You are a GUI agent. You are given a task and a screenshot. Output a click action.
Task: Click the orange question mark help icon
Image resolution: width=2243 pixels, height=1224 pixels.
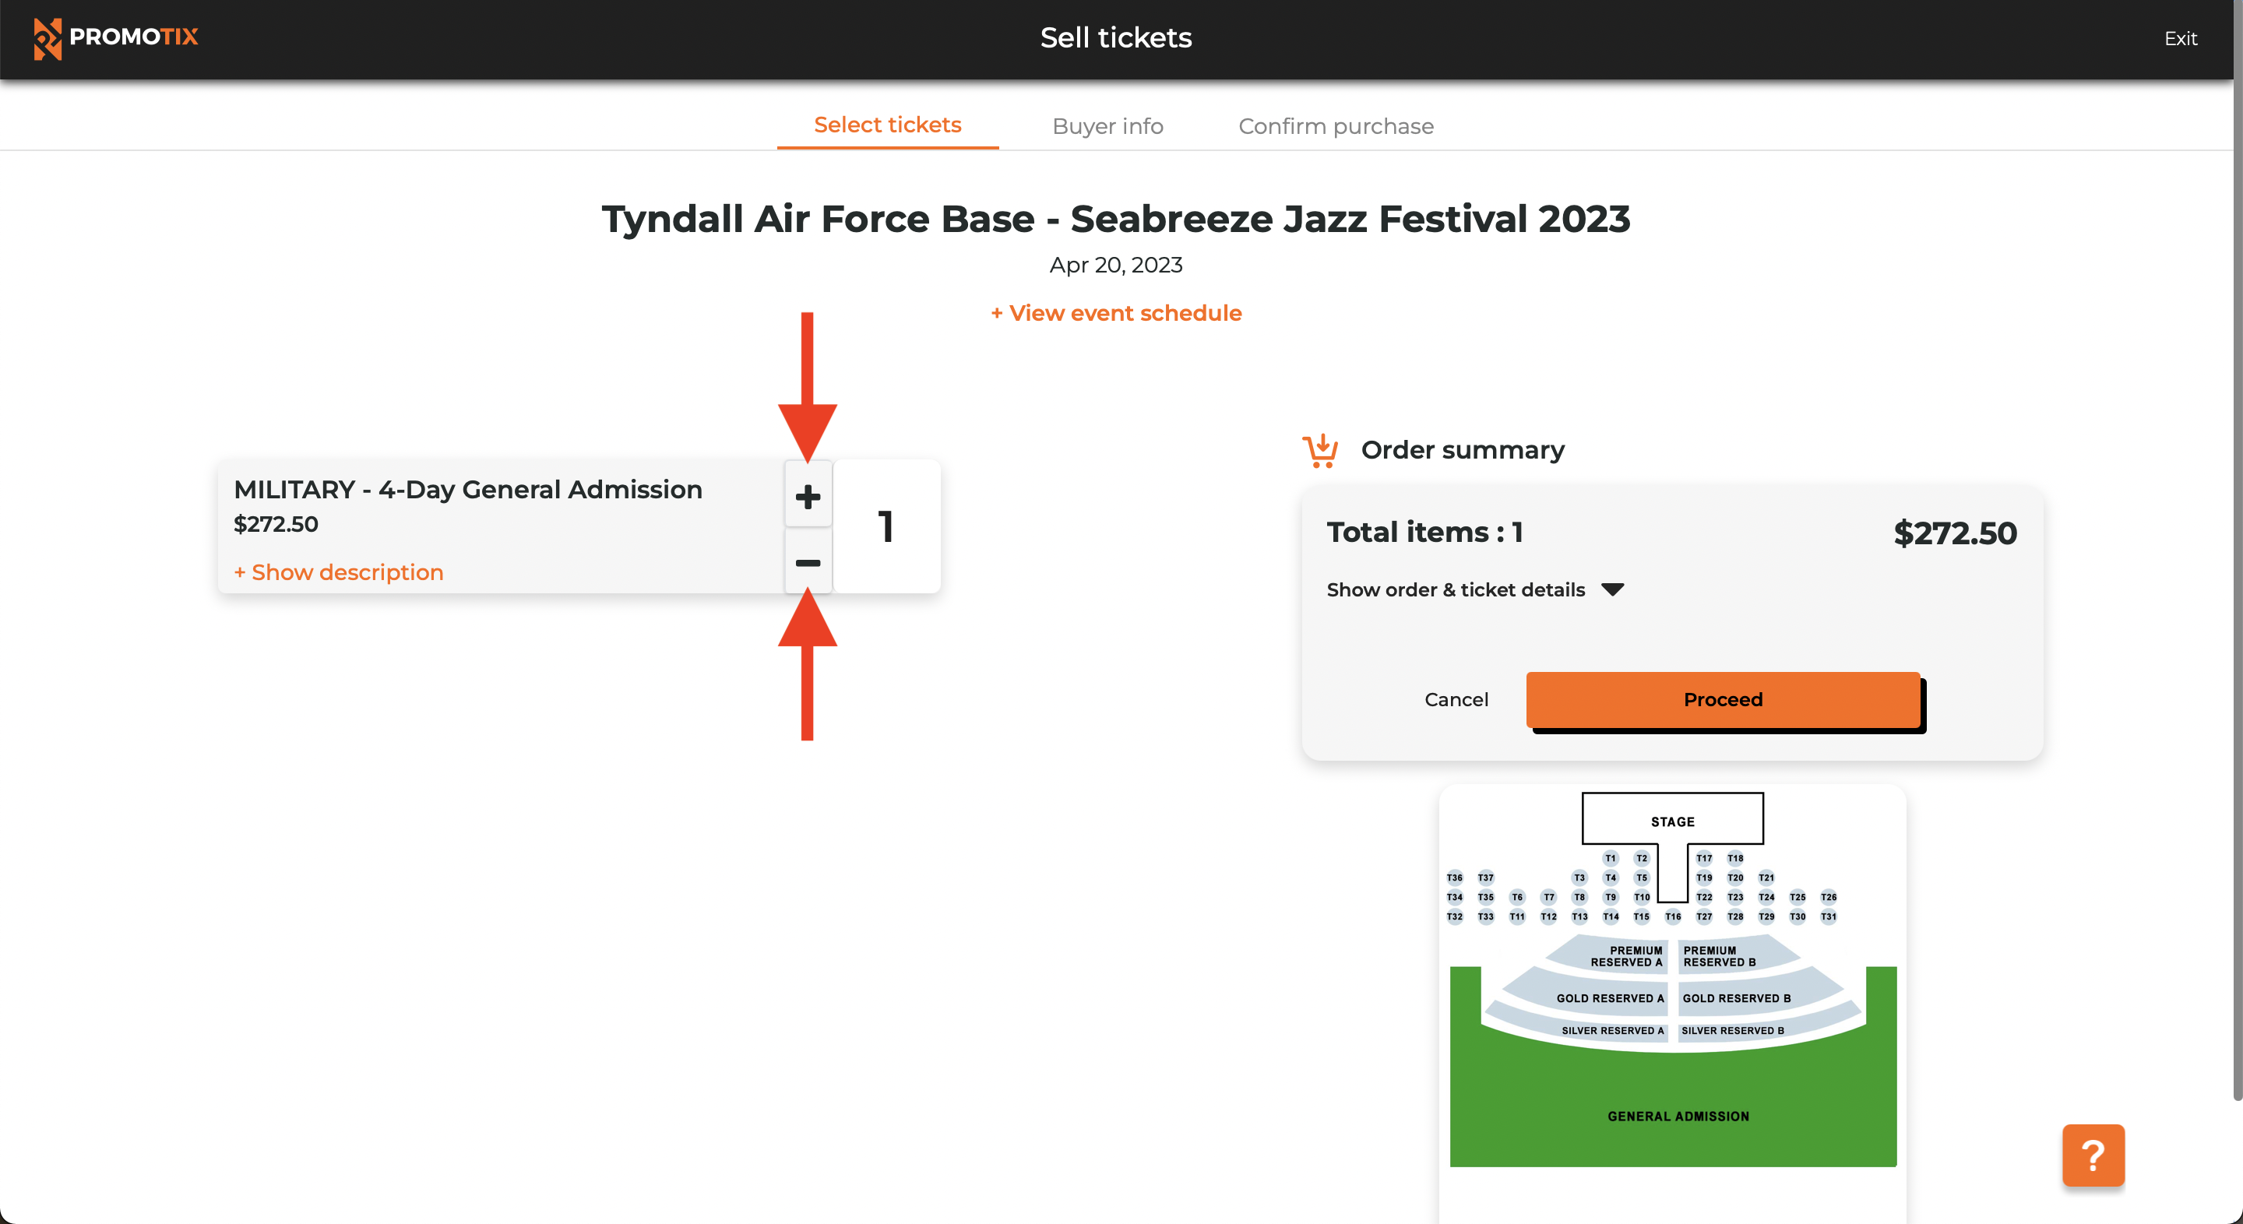pos(2093,1155)
